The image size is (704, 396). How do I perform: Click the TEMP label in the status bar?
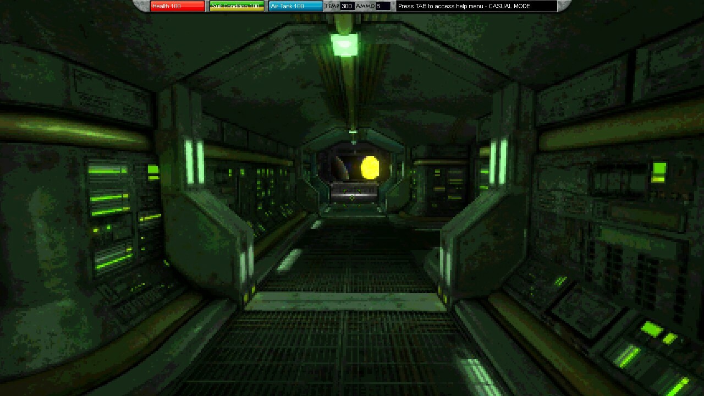332,6
